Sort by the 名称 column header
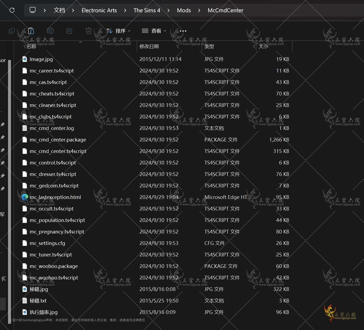This screenshot has height=330, width=364. pos(31,46)
